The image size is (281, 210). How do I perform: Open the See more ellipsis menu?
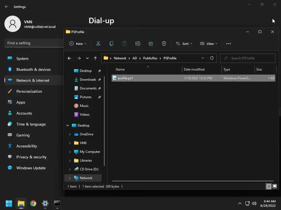229,43
